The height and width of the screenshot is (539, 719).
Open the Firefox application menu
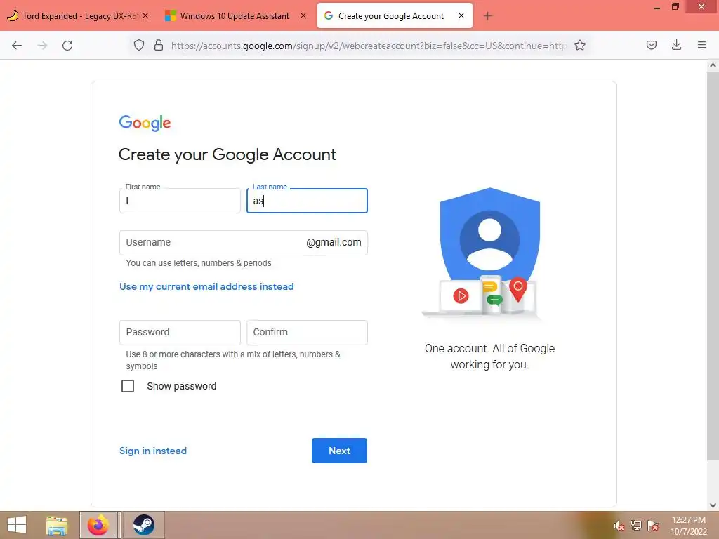702,46
